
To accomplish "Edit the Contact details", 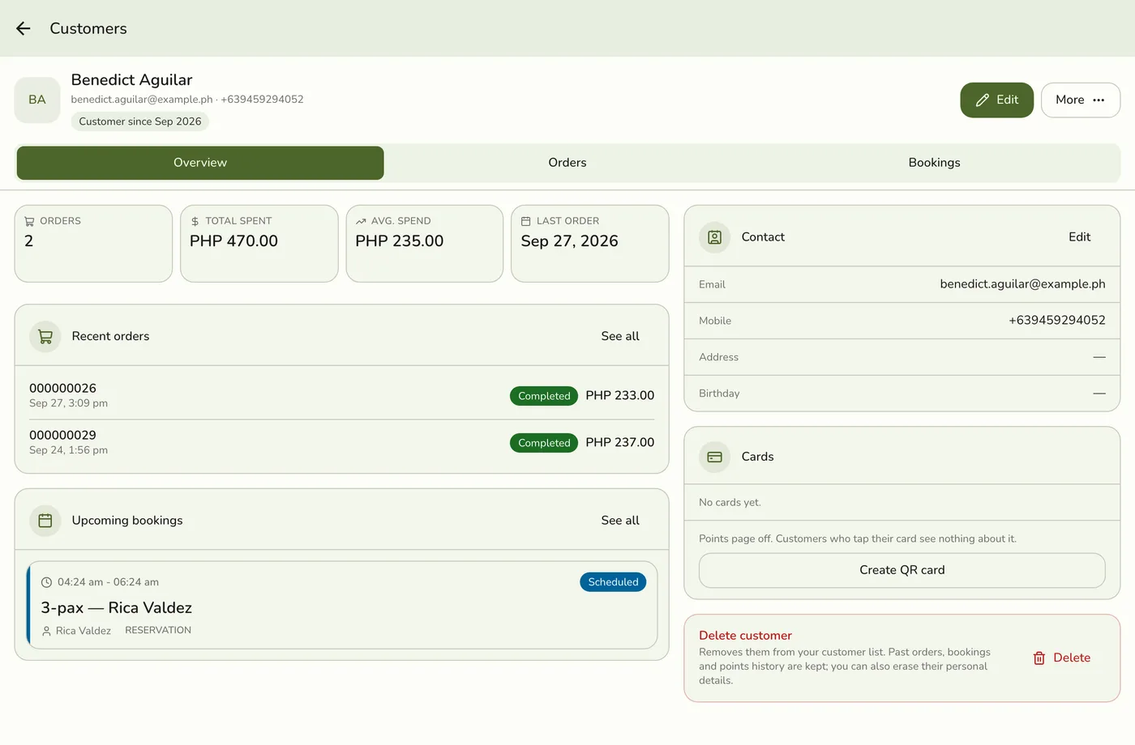I will point(1079,237).
